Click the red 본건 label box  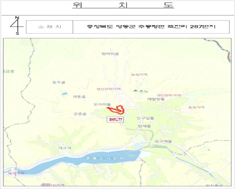click(x=115, y=120)
